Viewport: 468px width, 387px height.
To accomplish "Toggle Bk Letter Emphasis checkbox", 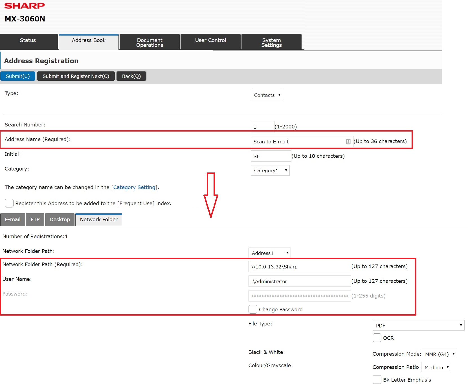I will 377,380.
